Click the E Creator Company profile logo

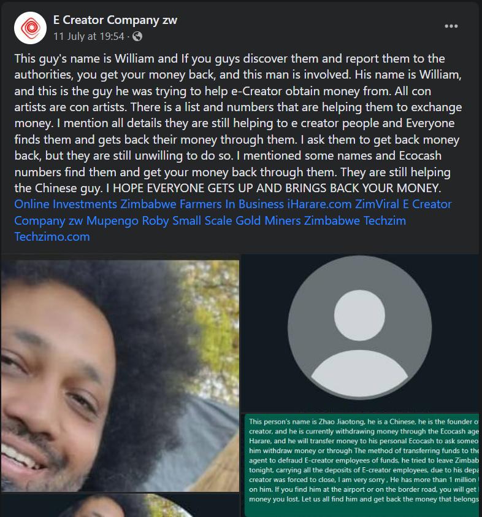click(30, 28)
